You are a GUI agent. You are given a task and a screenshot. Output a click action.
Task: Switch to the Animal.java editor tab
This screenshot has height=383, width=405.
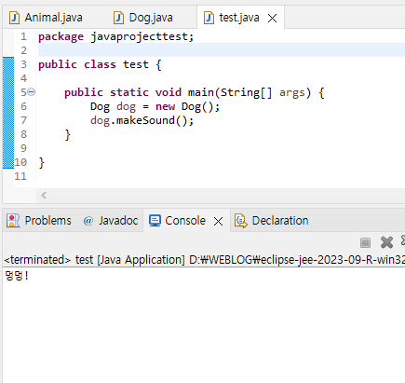click(x=46, y=18)
